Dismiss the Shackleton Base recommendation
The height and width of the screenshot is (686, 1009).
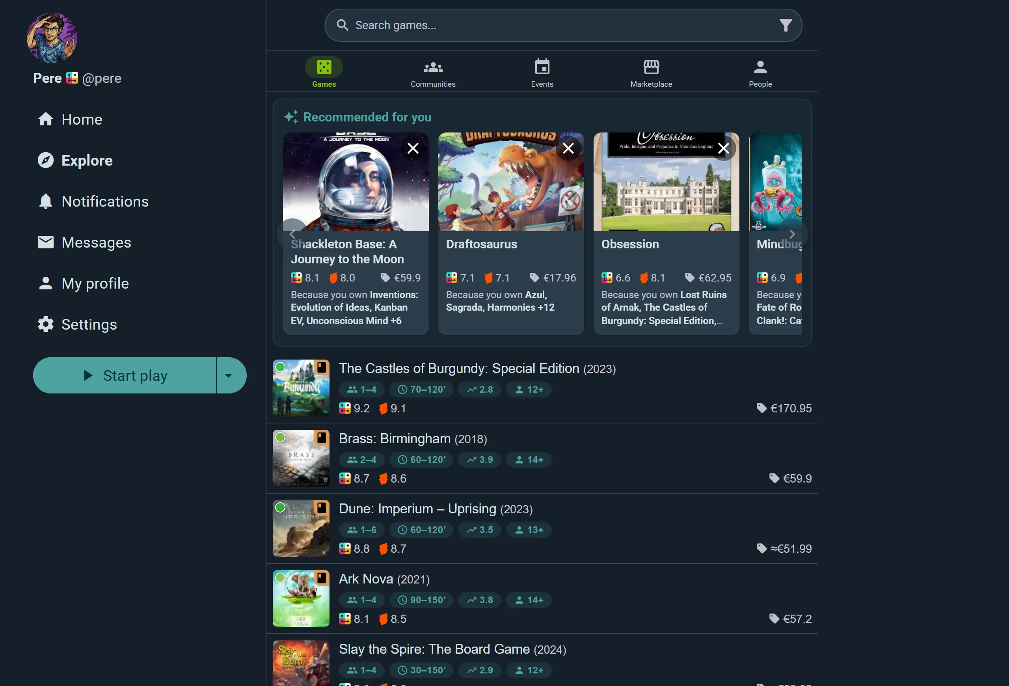[413, 149]
